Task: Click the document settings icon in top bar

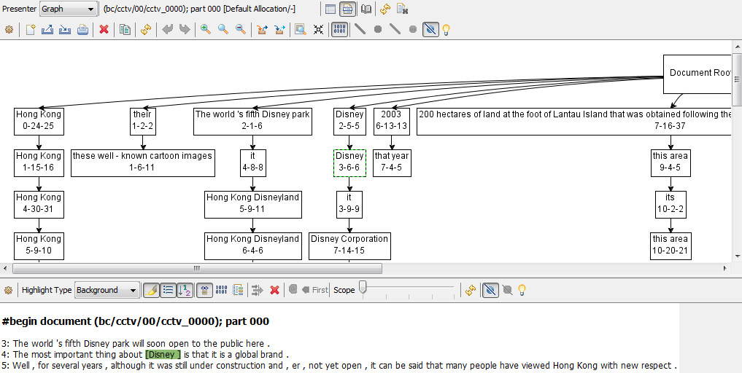Action: coord(402,9)
